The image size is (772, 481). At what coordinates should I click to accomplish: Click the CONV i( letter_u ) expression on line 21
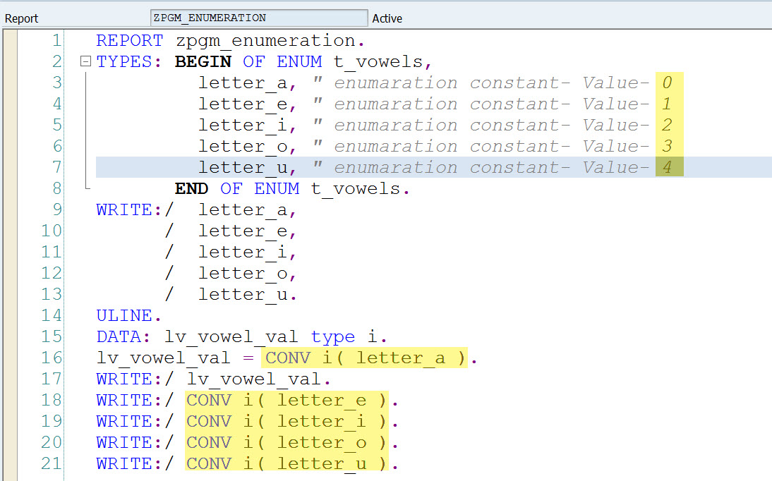286,463
